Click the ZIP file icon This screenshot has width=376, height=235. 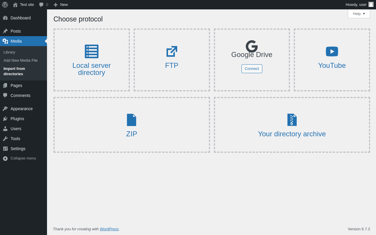(132, 120)
